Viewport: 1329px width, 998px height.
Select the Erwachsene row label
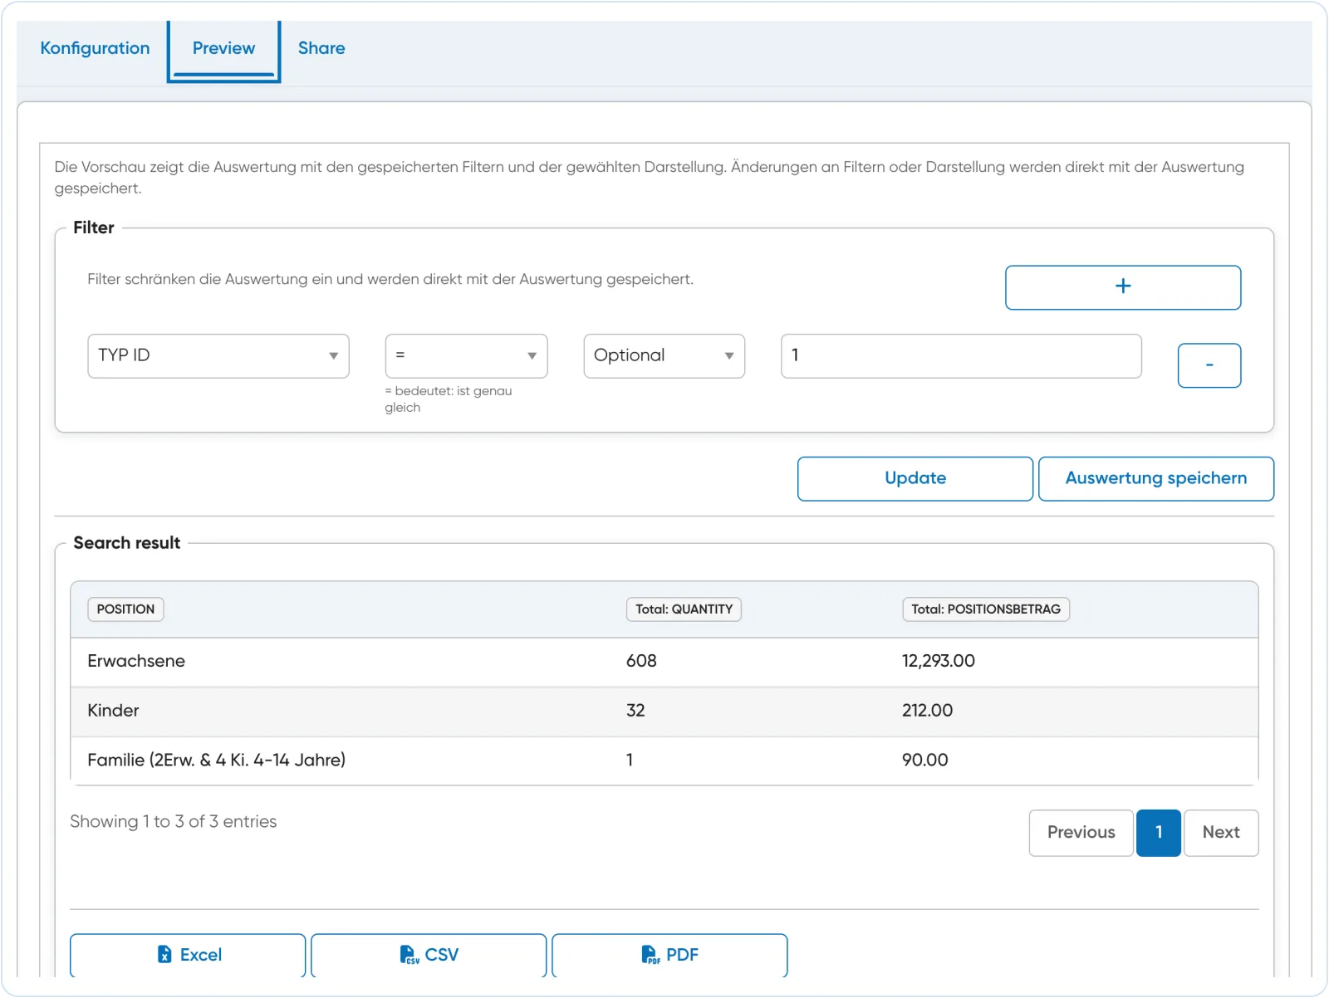click(x=136, y=661)
